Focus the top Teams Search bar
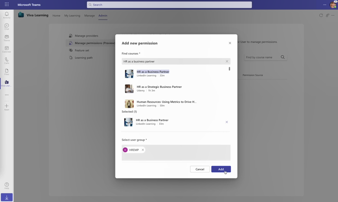The image size is (338, 202). point(169,5)
